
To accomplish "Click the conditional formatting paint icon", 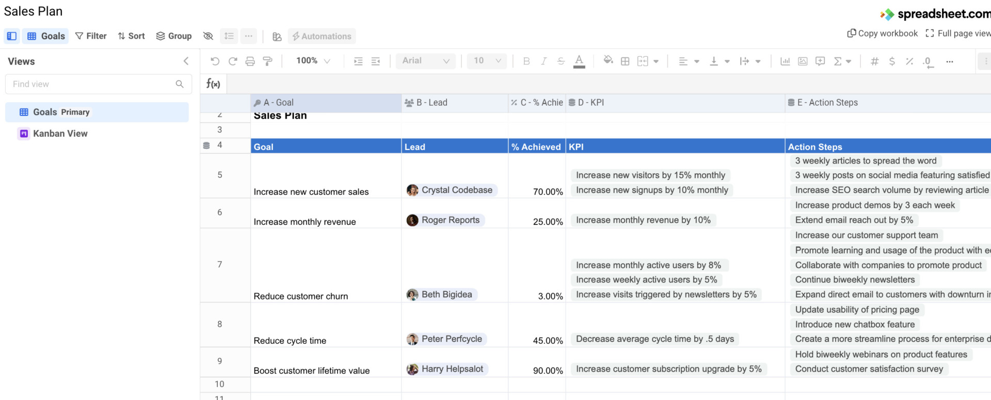I will tap(277, 37).
